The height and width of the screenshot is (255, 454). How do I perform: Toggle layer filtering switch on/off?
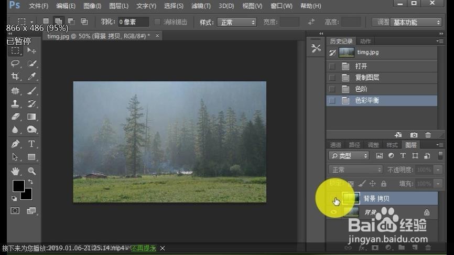440,156
